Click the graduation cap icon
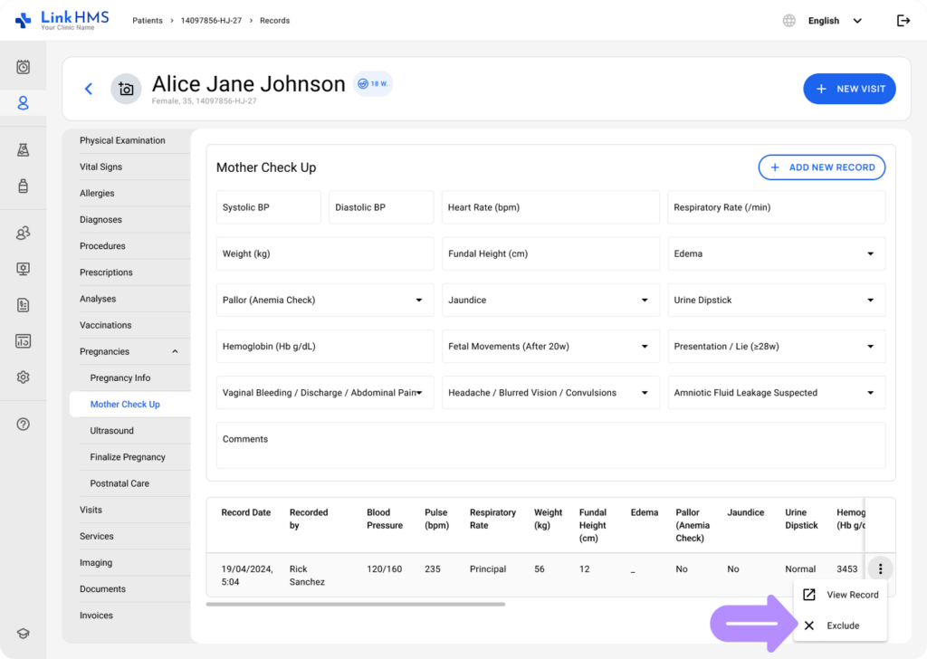This screenshot has height=659, width=927. coord(24,634)
